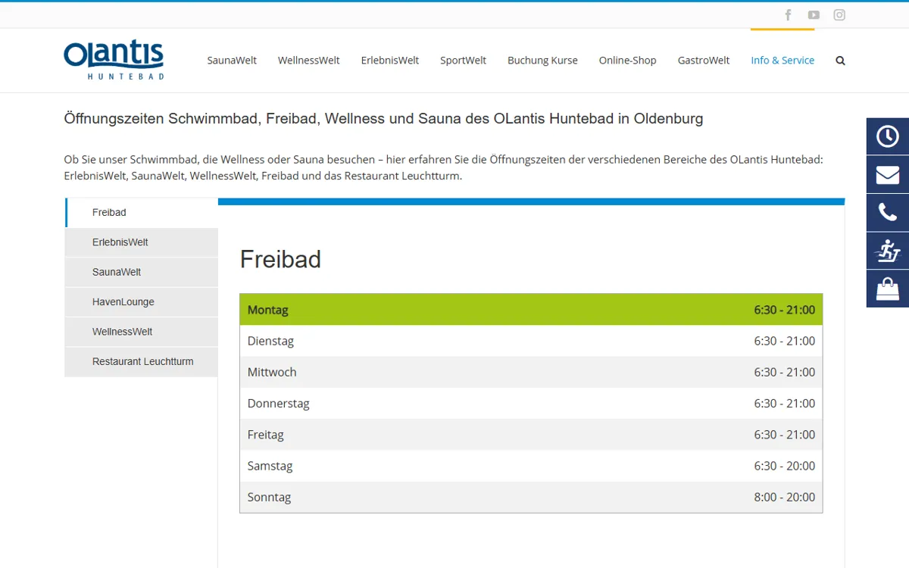909x568 pixels.
Task: Click the treadmill runner side icon
Action: (888, 251)
